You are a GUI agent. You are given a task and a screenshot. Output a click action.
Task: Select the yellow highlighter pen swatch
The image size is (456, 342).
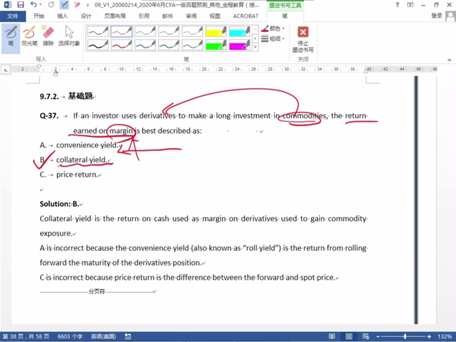[x=217, y=31]
